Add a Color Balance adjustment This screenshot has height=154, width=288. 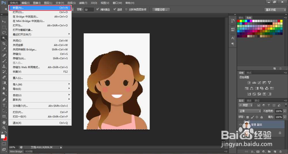252,88
